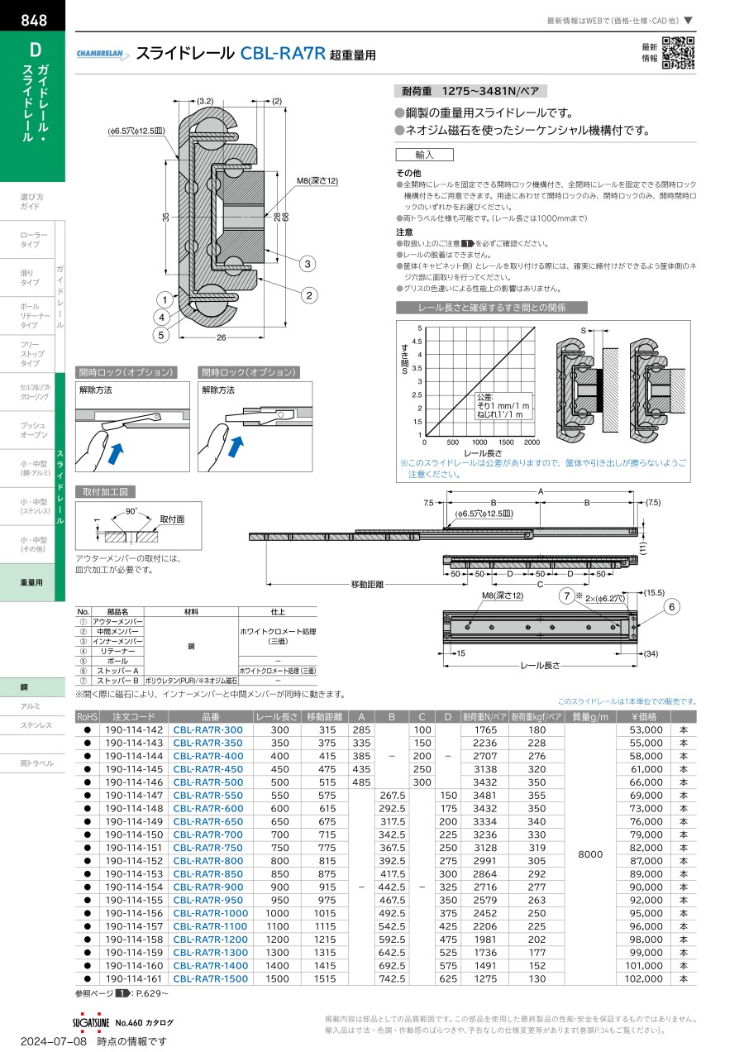Click the down triangle beside WEB info text
This screenshot has height=1052, width=744.
coord(689,21)
